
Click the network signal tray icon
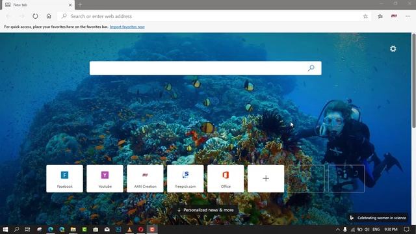point(352,229)
